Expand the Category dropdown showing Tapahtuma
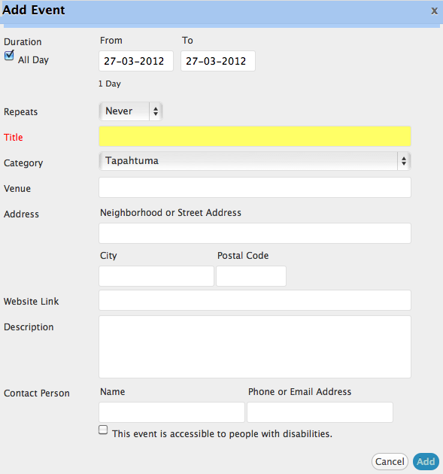 tap(255, 161)
